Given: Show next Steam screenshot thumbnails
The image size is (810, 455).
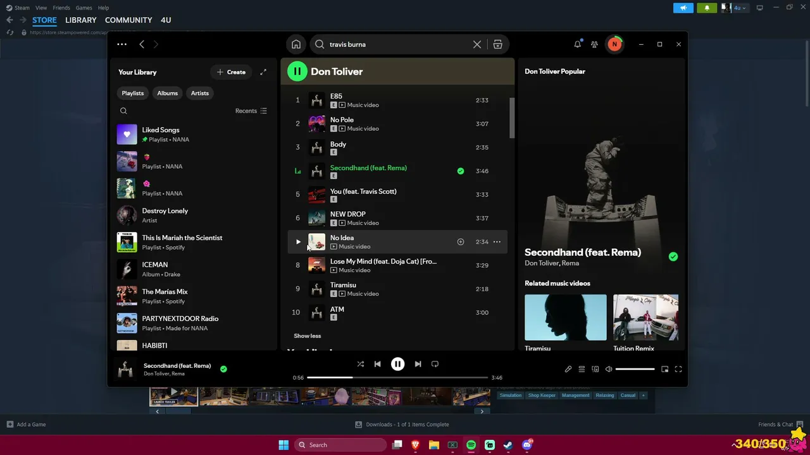Looking at the screenshot, I should [482, 411].
